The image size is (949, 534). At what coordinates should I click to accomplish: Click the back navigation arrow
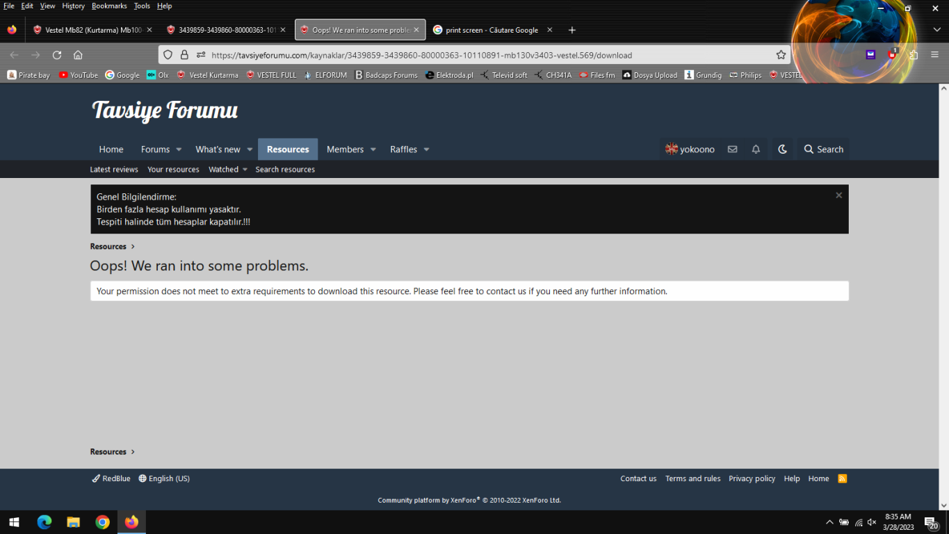pyautogui.click(x=14, y=55)
